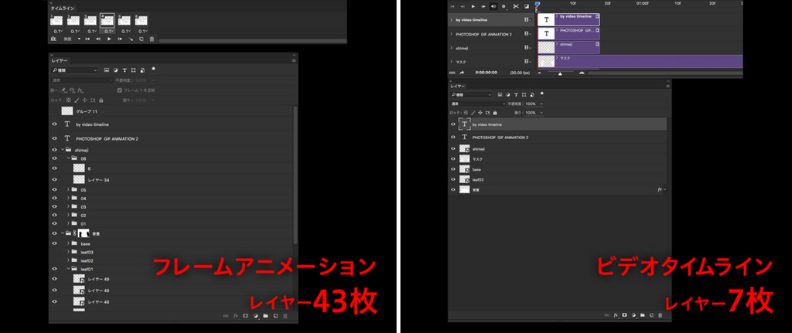Viewport: 792px width, 333px height.
Task: Collapse the shimeji group in left layers panel
Action: click(x=62, y=150)
